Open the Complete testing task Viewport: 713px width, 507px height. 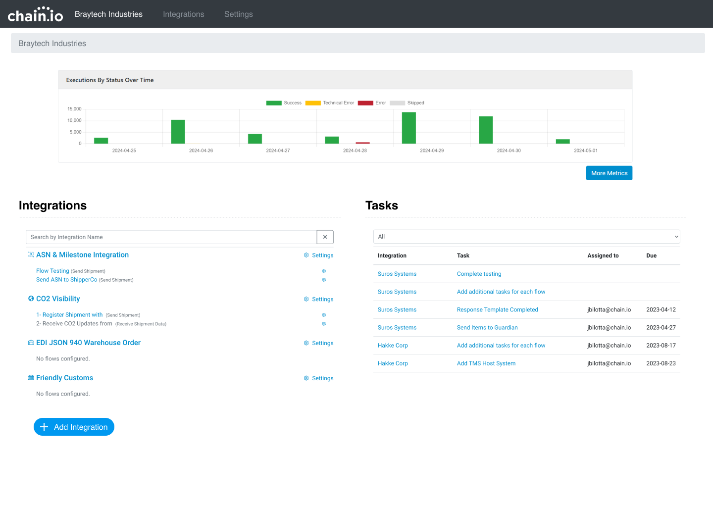479,274
